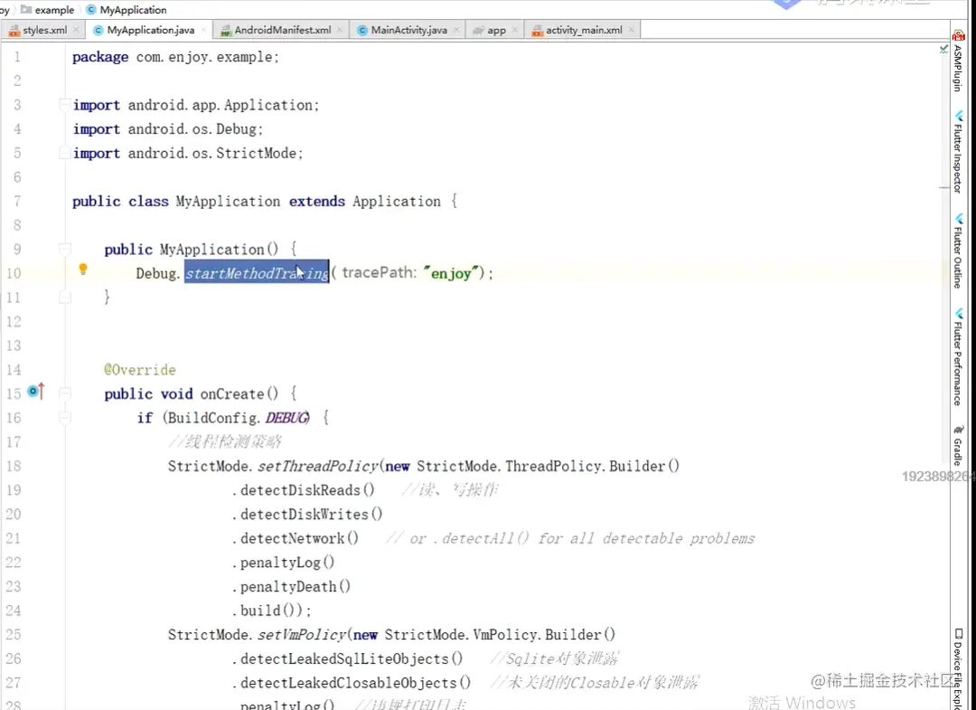Click setThreadPolicy method call
This screenshot has width=976, height=710.
[317, 467]
